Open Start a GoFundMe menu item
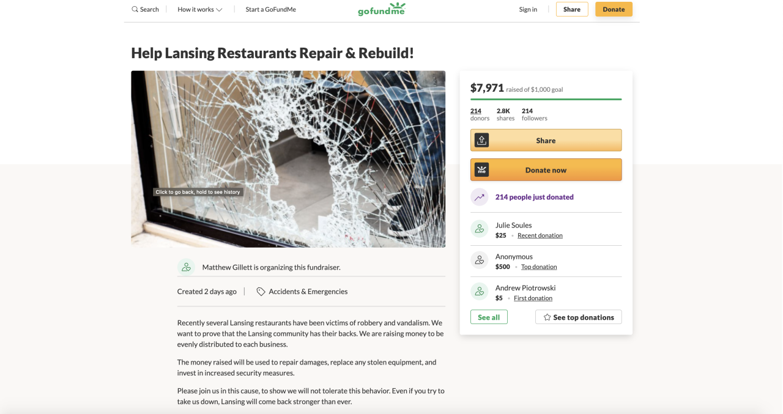 [270, 9]
